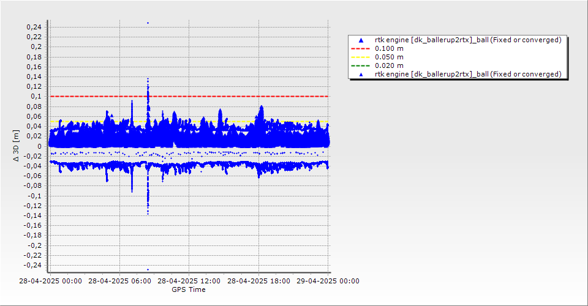The height and width of the screenshot is (306, 588).
Task: Click the '0,08' y-axis tick label
Action: 34,106
